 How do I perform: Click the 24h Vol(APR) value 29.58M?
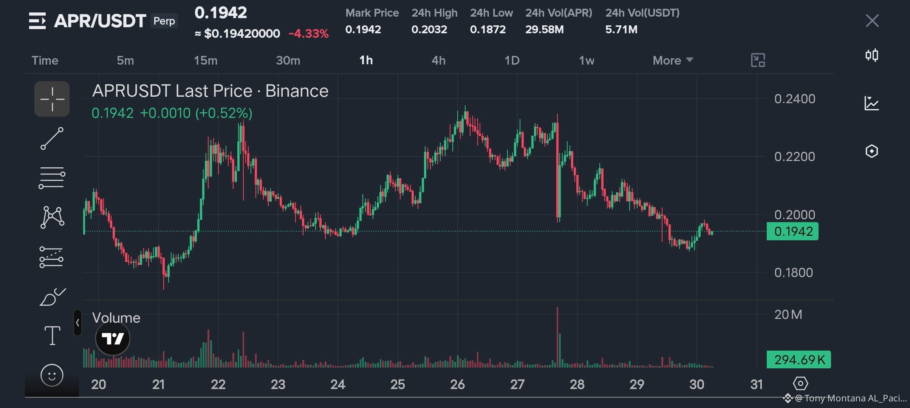[x=544, y=29]
